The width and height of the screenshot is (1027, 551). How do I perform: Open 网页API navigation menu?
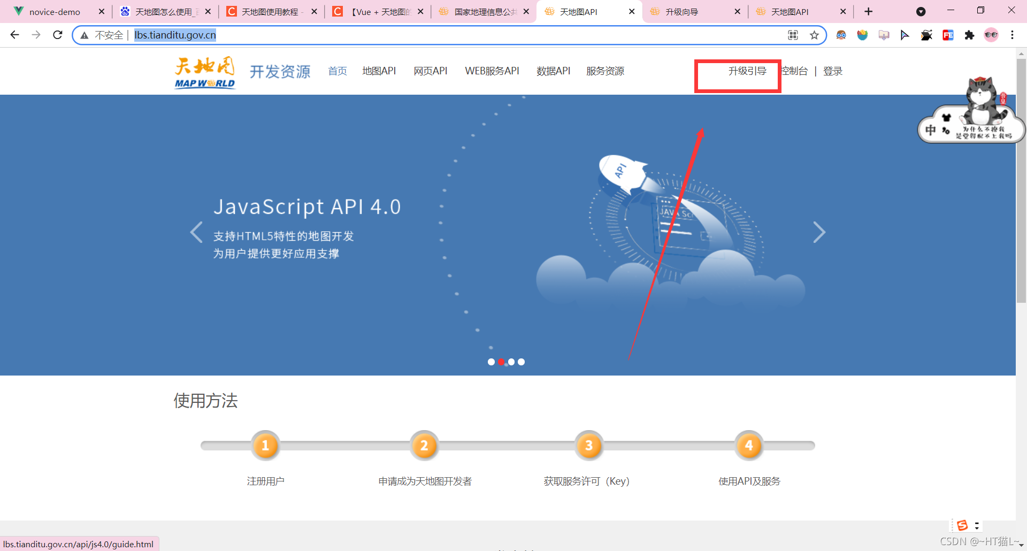click(x=431, y=71)
